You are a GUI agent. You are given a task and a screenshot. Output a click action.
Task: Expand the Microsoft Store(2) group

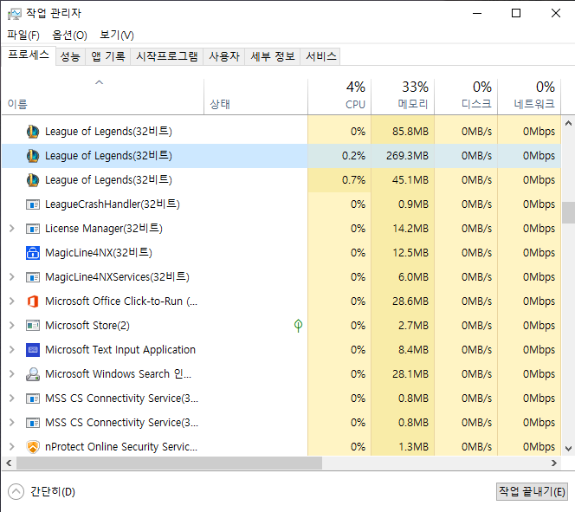[x=12, y=325]
